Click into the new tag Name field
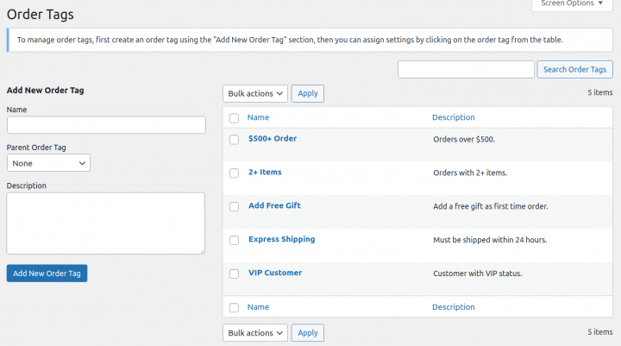 [x=106, y=125]
